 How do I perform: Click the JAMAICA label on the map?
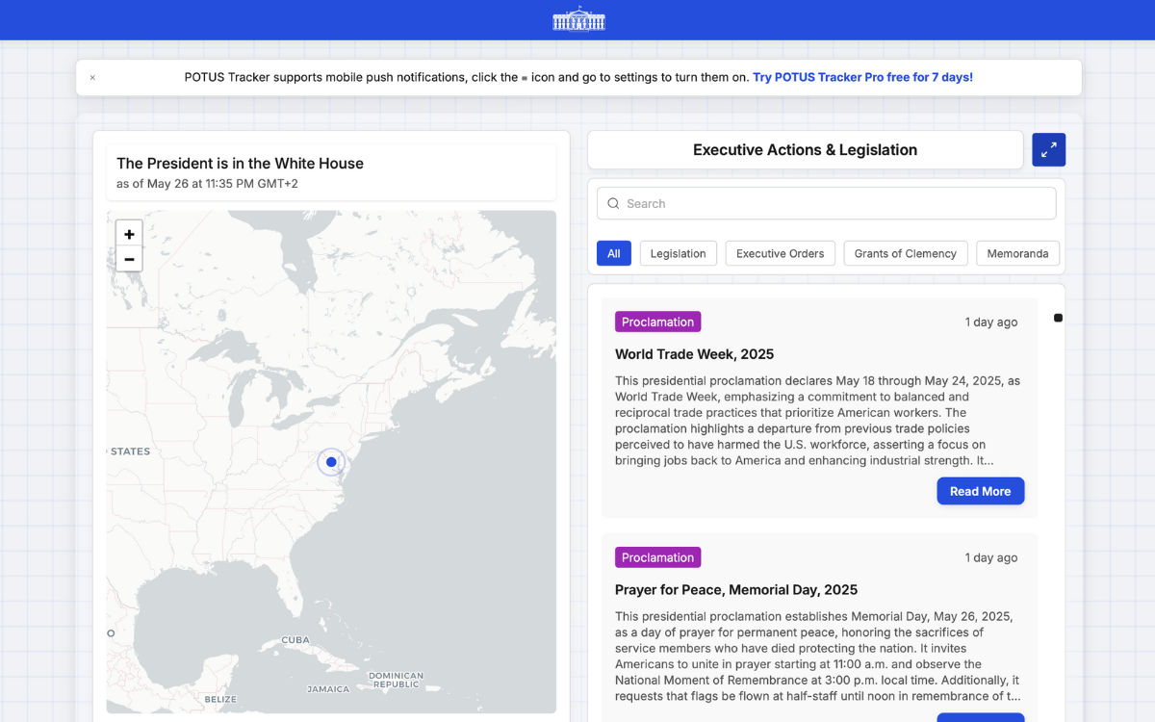click(328, 689)
